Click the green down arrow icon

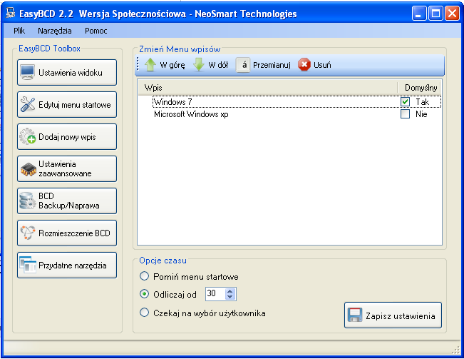point(199,64)
